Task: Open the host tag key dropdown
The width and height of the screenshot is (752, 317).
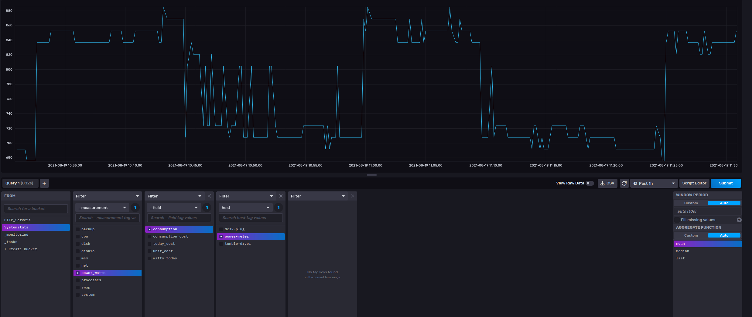Action: pyautogui.click(x=246, y=207)
